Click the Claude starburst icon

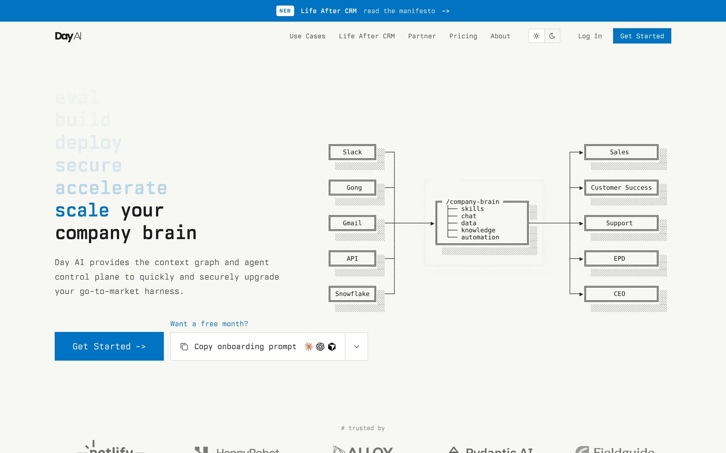tap(309, 346)
